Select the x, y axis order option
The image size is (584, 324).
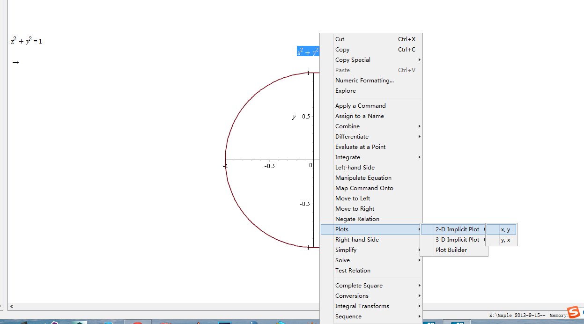pos(505,229)
